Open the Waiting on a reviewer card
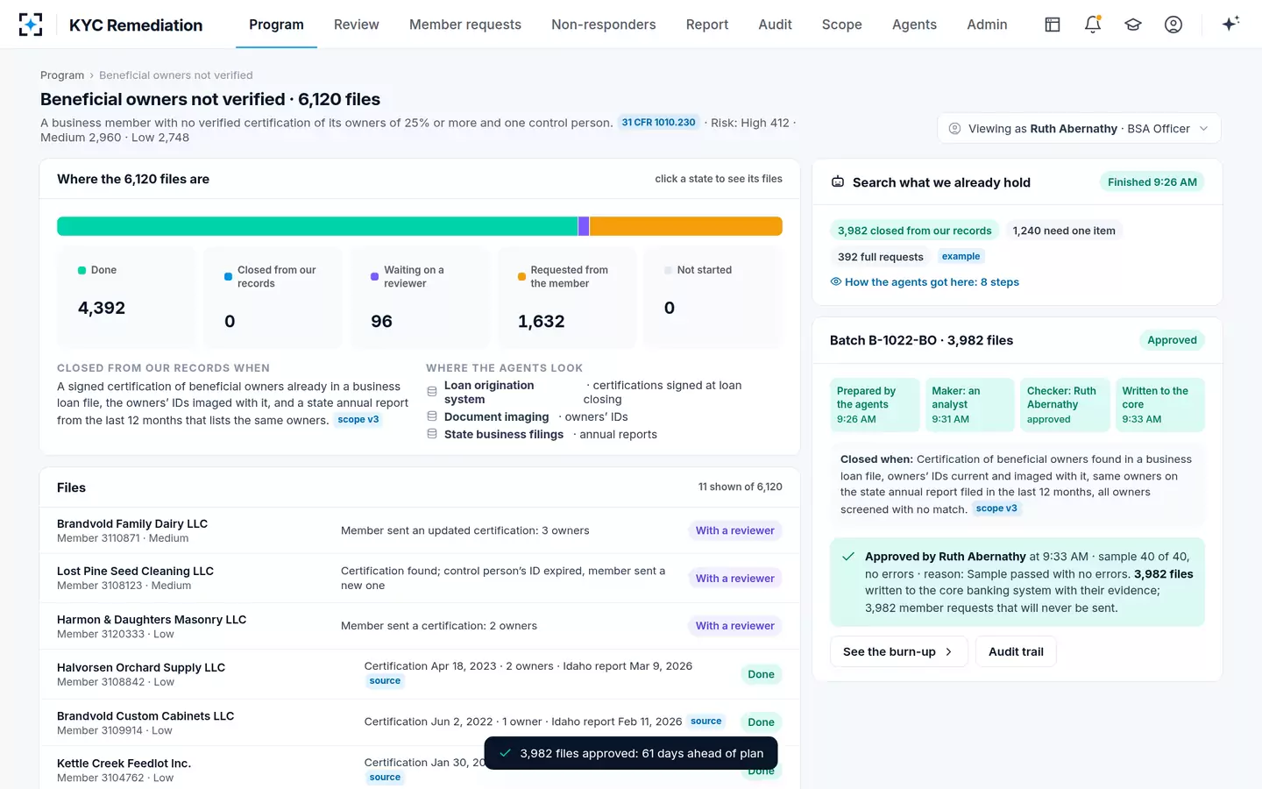The height and width of the screenshot is (789, 1262). click(x=421, y=297)
